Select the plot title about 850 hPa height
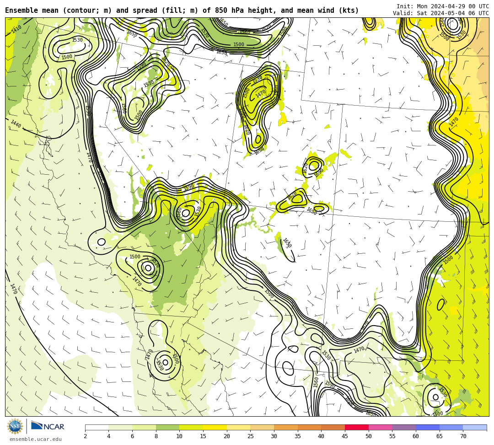 pos(182,11)
